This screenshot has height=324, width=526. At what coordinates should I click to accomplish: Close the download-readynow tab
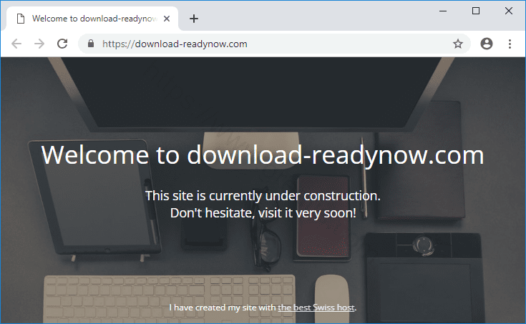166,19
